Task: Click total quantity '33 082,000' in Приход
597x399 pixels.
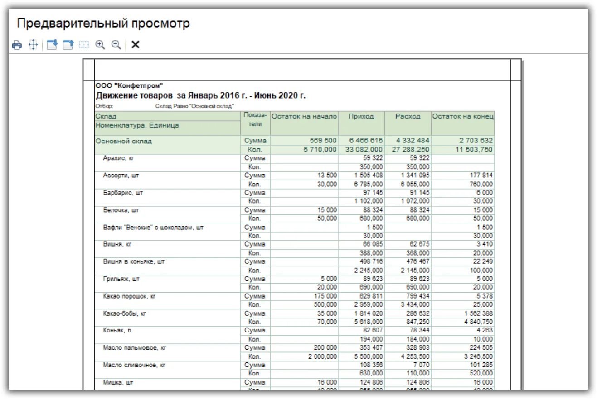Action: tap(364, 149)
